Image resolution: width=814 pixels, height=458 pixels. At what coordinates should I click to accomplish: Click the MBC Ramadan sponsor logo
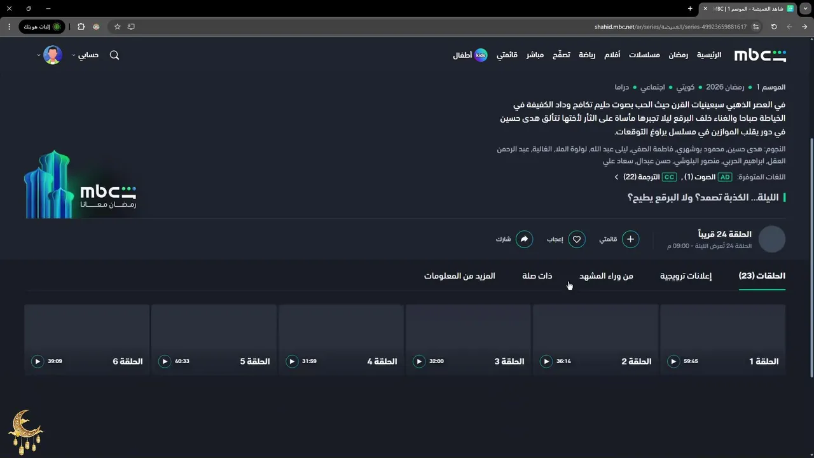click(81, 185)
